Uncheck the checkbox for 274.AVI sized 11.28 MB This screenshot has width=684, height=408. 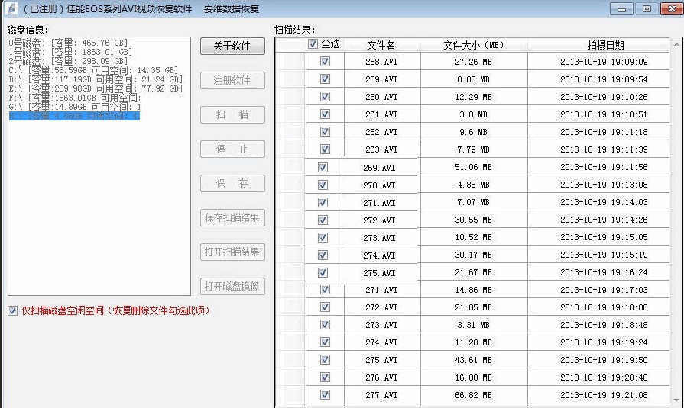(325, 342)
